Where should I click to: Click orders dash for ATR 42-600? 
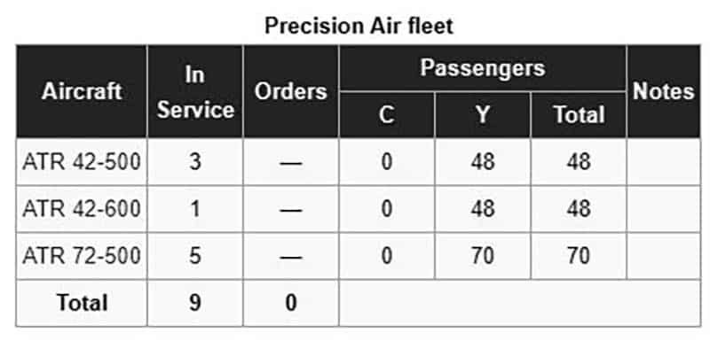(x=291, y=209)
